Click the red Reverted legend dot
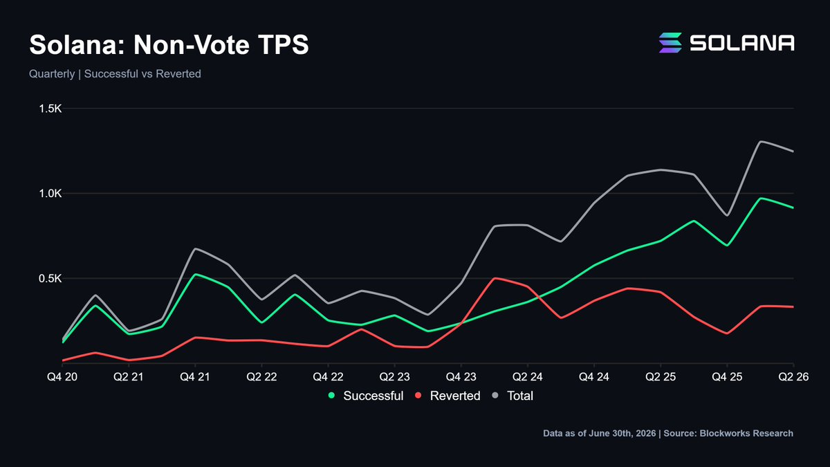Image resolution: width=830 pixels, height=467 pixels. (418, 396)
